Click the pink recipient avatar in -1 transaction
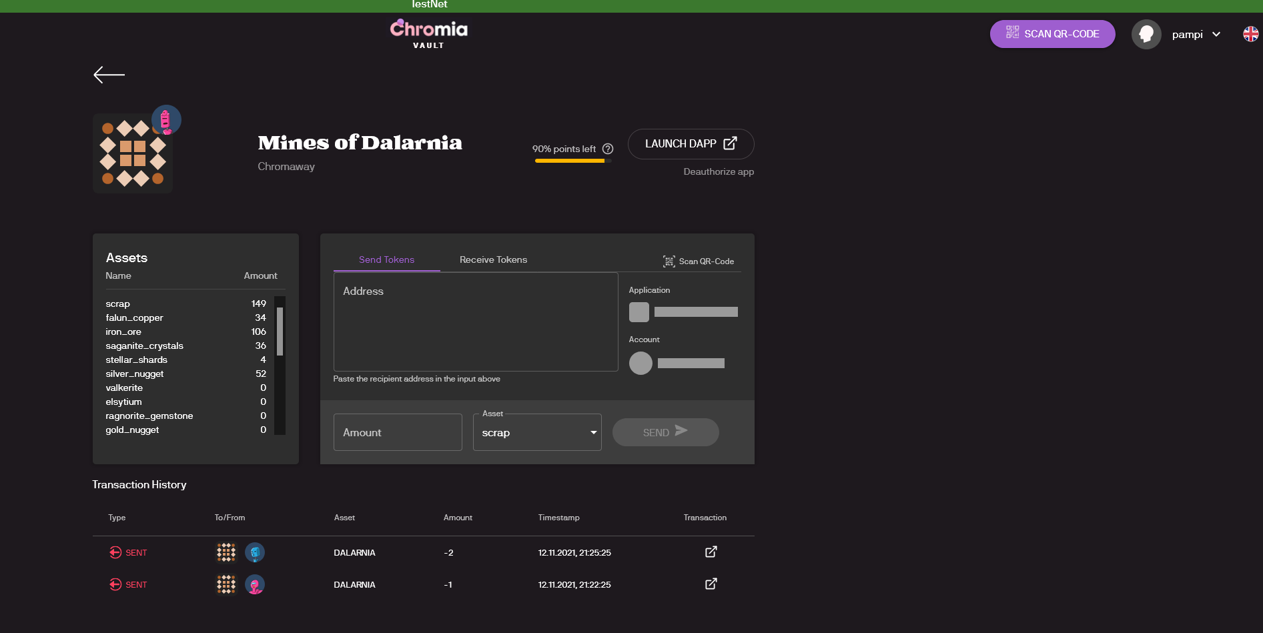This screenshot has height=633, width=1263. 255,584
